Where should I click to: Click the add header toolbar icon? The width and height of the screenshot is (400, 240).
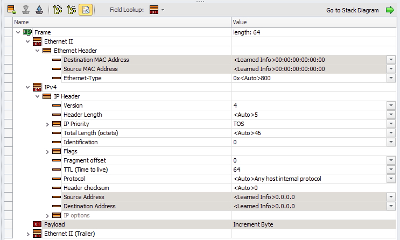(x=11, y=10)
